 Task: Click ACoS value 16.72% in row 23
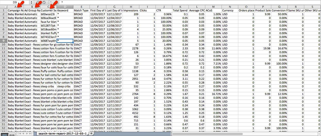213,94
